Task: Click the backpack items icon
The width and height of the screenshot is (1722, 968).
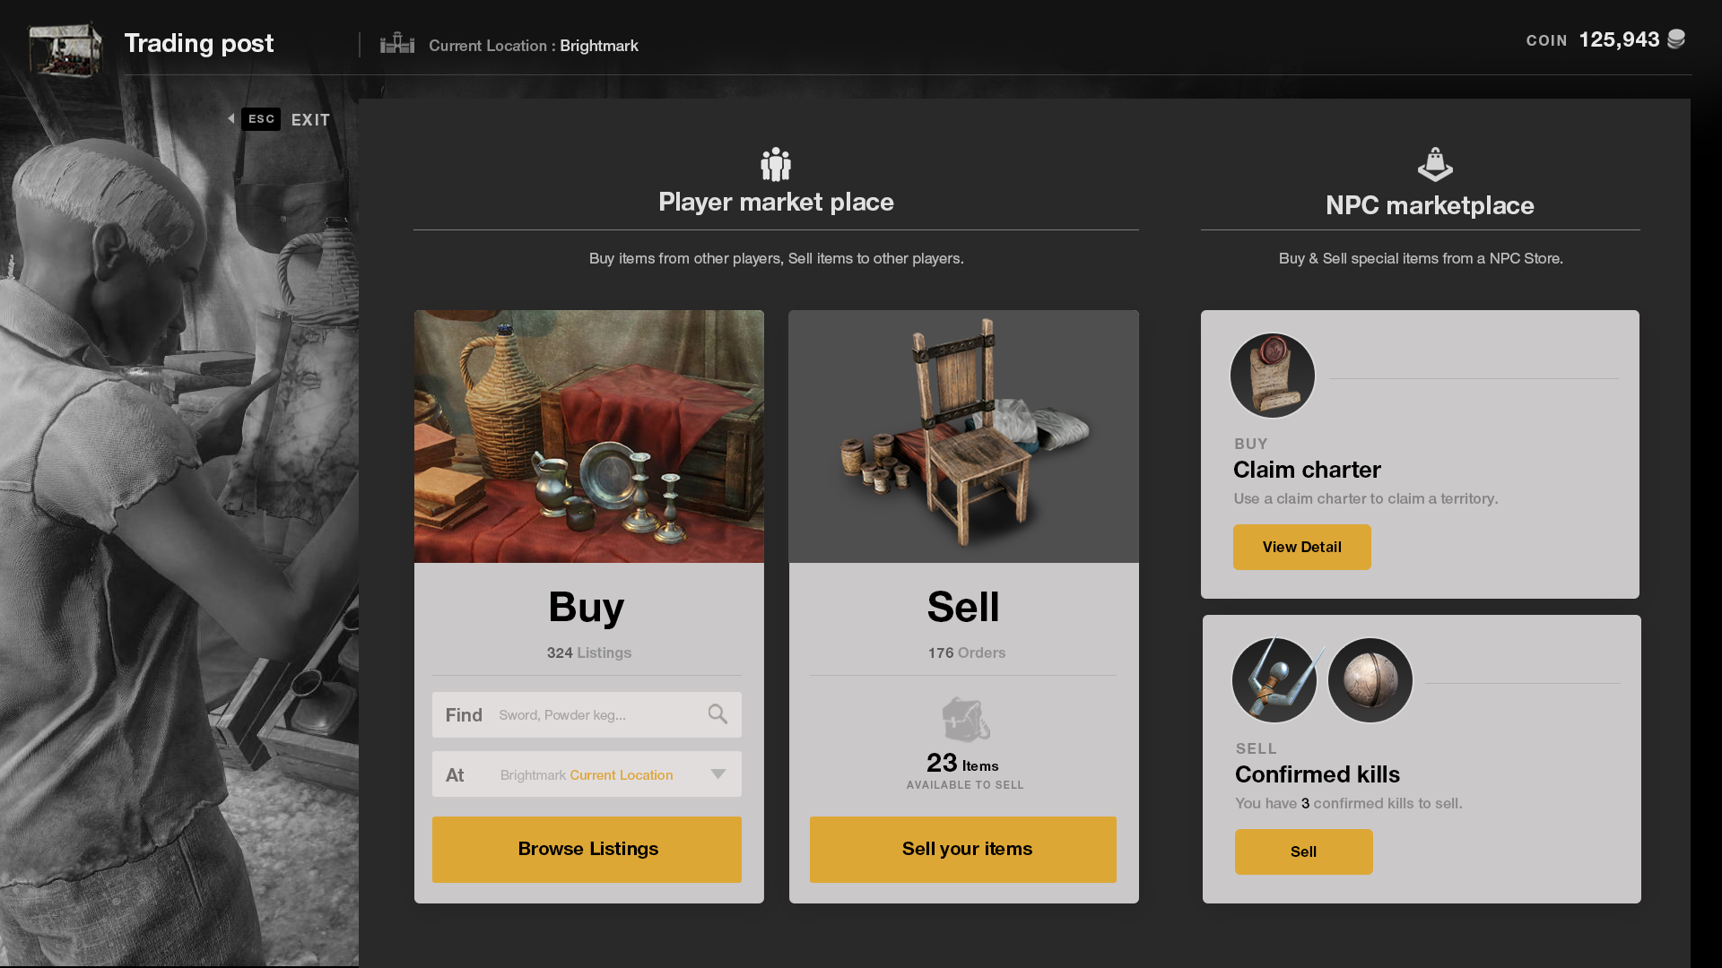Action: 965,720
